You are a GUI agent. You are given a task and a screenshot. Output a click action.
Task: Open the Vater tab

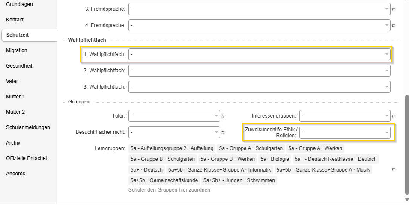coord(12,81)
